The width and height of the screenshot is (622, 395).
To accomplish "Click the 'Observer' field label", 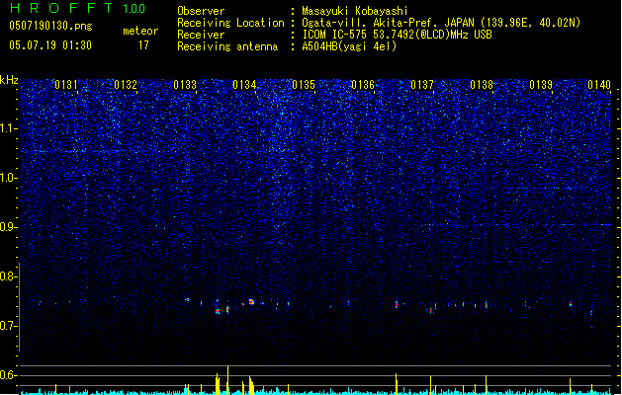I will 201,11.
